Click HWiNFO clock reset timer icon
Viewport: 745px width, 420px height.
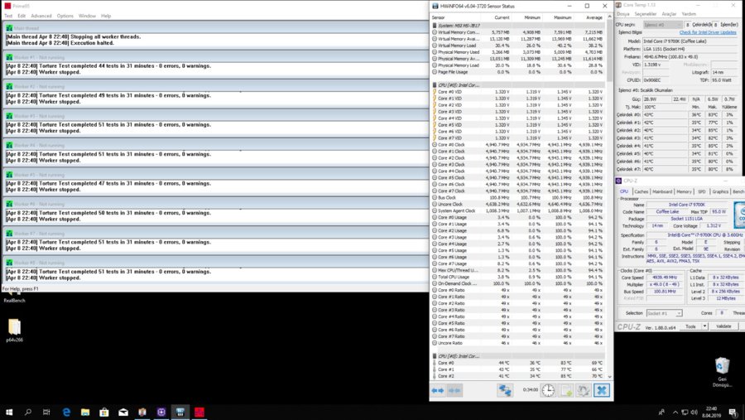pos(548,390)
